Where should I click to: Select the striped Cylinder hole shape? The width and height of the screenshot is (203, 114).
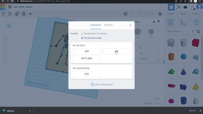point(183,43)
